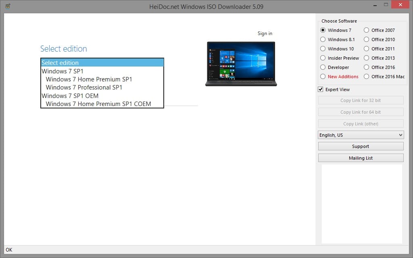Click the Windows 7 SP1 group header
Viewport: 413px width, 258px height.
[102, 71]
